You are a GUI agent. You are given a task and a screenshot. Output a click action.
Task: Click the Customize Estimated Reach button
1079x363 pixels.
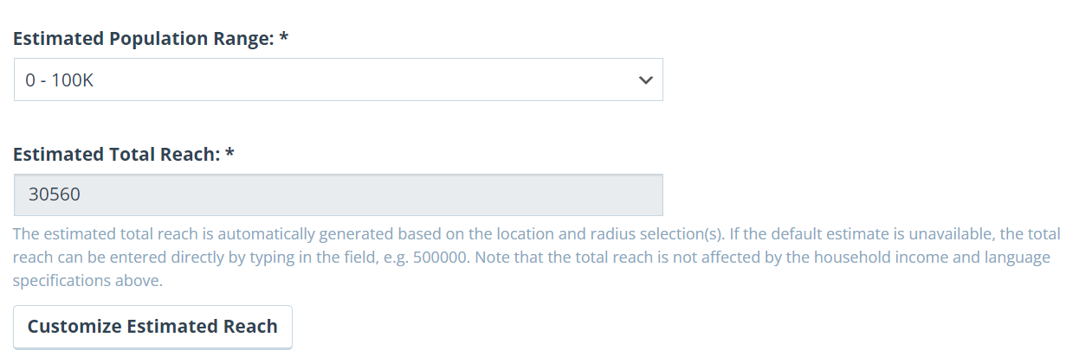[x=152, y=327]
